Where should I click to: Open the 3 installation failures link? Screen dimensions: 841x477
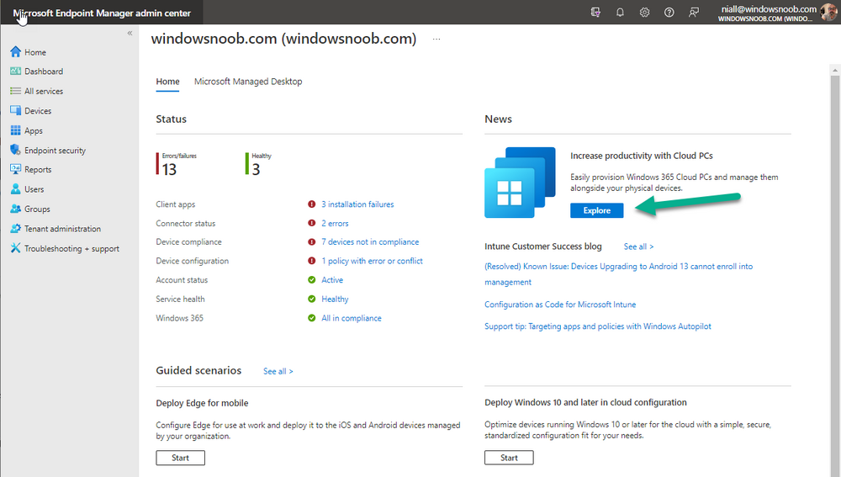(357, 204)
